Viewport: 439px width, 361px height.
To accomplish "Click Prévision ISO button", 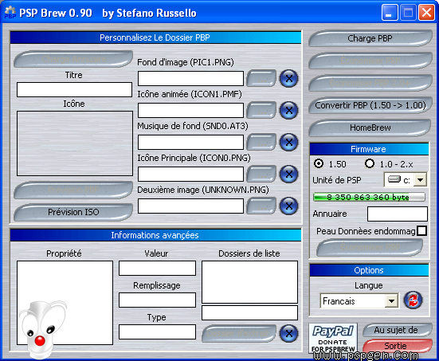I will pyautogui.click(x=73, y=212).
